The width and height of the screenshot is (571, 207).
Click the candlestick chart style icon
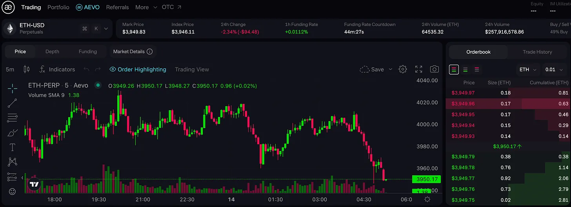27,69
